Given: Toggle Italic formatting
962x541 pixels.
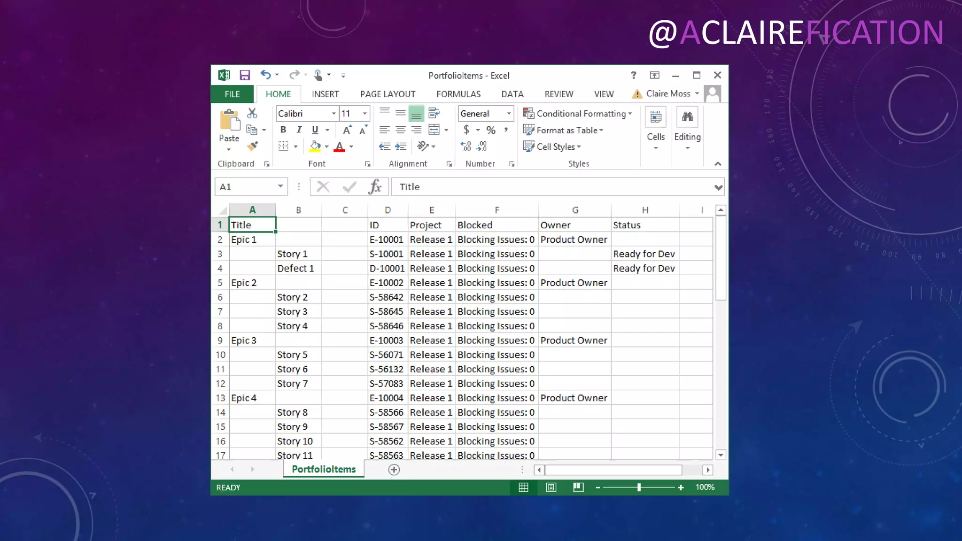Looking at the screenshot, I should (x=299, y=130).
